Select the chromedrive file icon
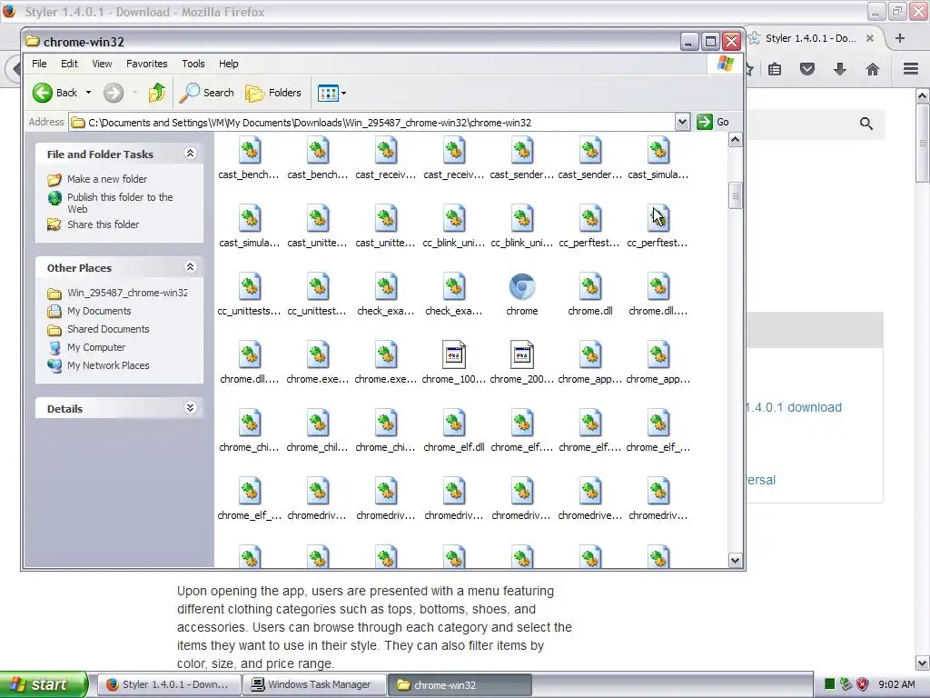Viewport: 930px width, 698px height. pyautogui.click(x=590, y=492)
